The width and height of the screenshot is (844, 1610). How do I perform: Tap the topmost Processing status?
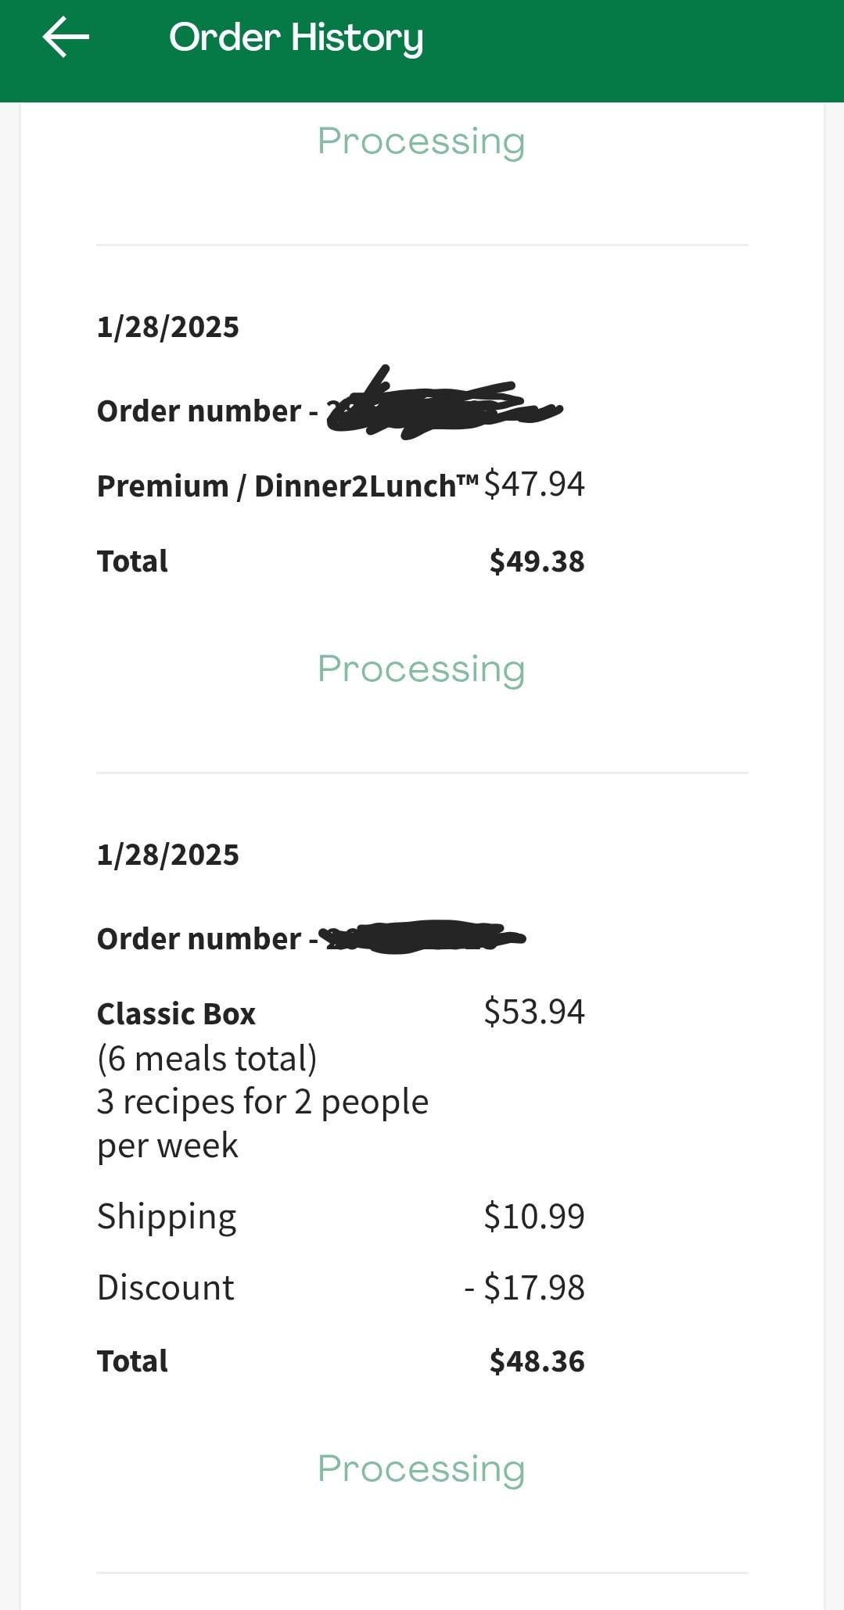click(x=421, y=142)
